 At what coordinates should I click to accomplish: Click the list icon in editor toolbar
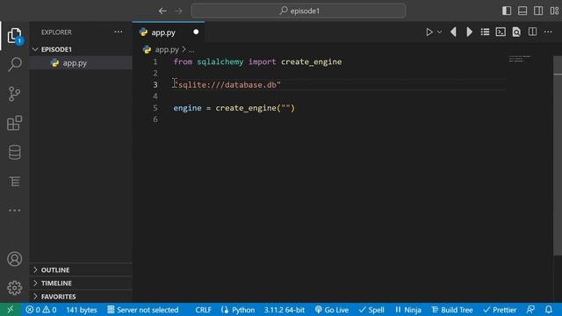point(485,32)
